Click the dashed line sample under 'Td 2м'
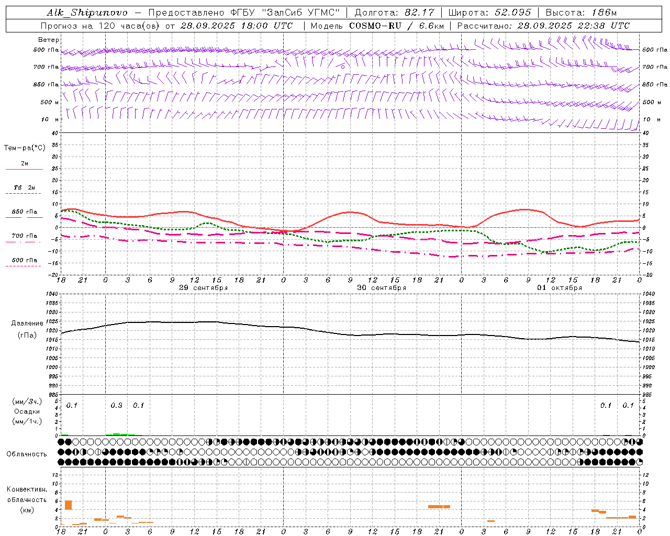This screenshot has width=670, height=536. 23,194
